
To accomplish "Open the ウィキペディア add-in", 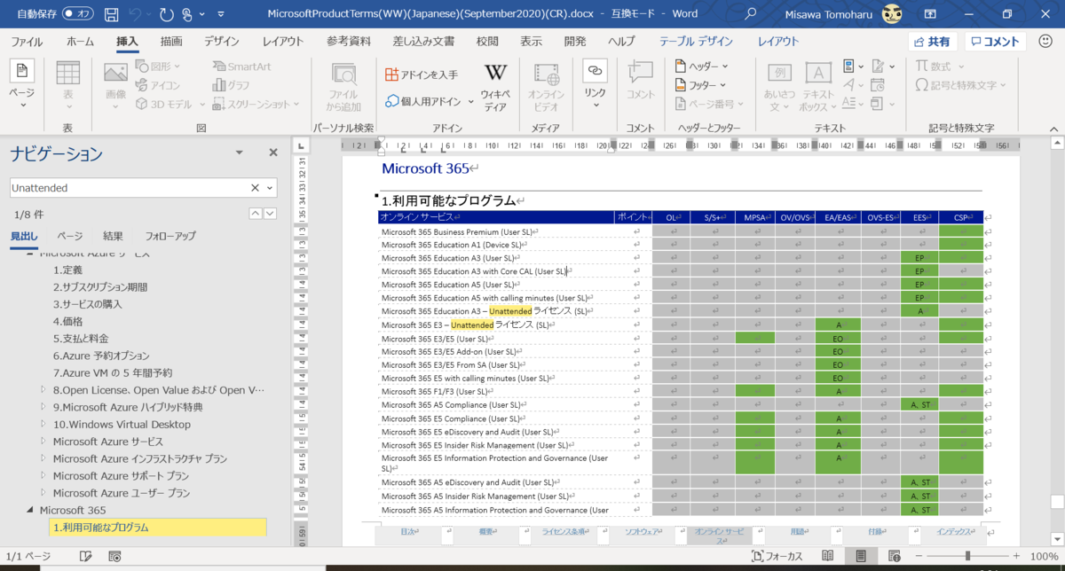I will point(494,88).
